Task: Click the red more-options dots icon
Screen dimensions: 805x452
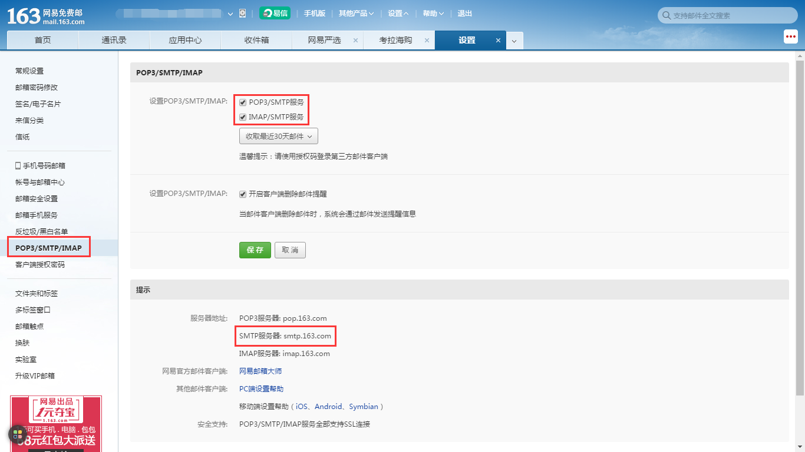Action: coord(791,36)
